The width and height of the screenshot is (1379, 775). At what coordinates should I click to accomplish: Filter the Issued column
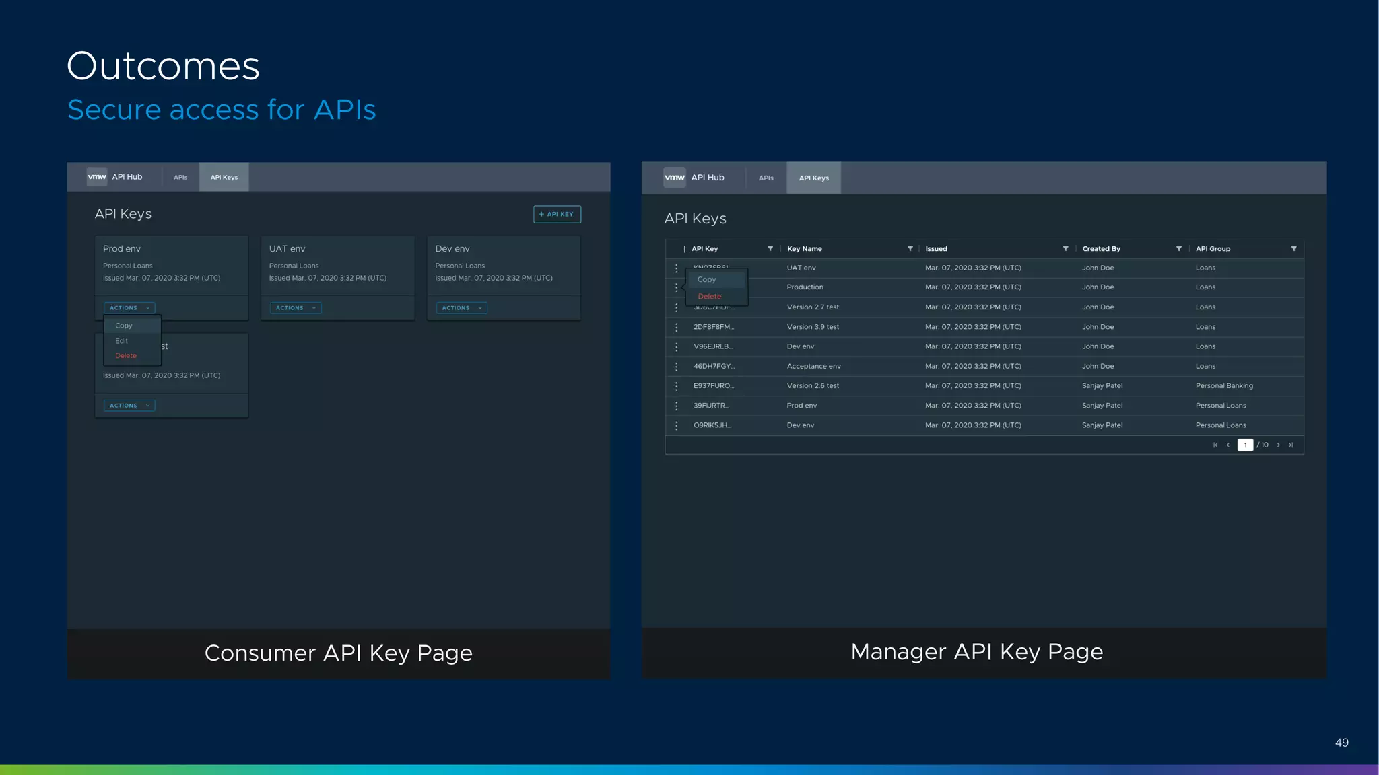coord(1065,249)
